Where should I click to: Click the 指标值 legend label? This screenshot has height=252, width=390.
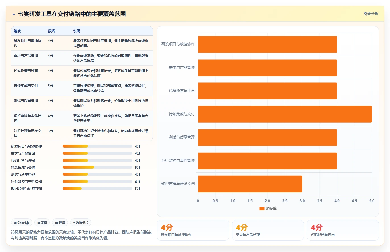(x=271, y=208)
